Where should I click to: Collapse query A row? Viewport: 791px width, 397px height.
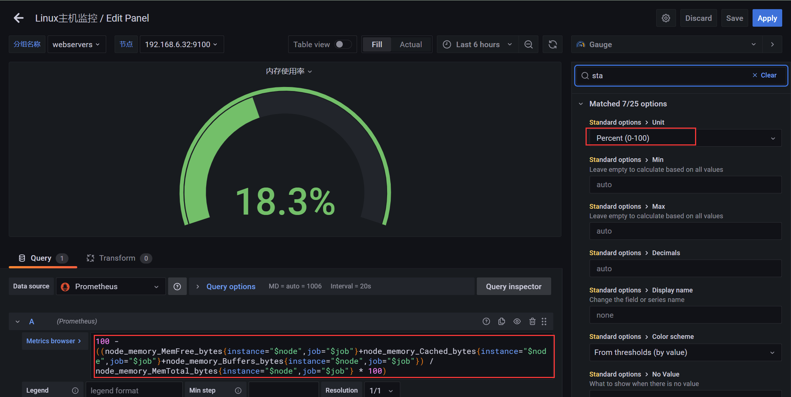click(18, 322)
